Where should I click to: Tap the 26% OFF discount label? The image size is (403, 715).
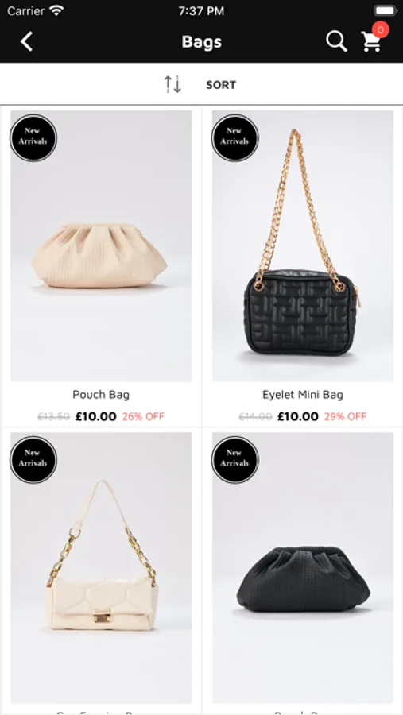[x=143, y=416]
